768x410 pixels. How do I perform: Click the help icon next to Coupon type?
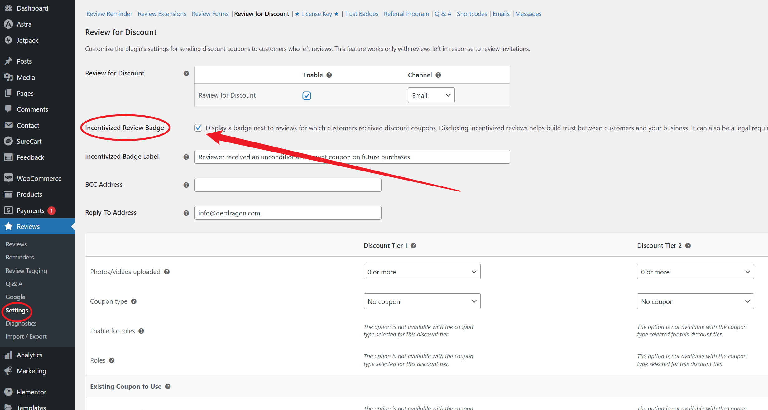[x=134, y=301]
